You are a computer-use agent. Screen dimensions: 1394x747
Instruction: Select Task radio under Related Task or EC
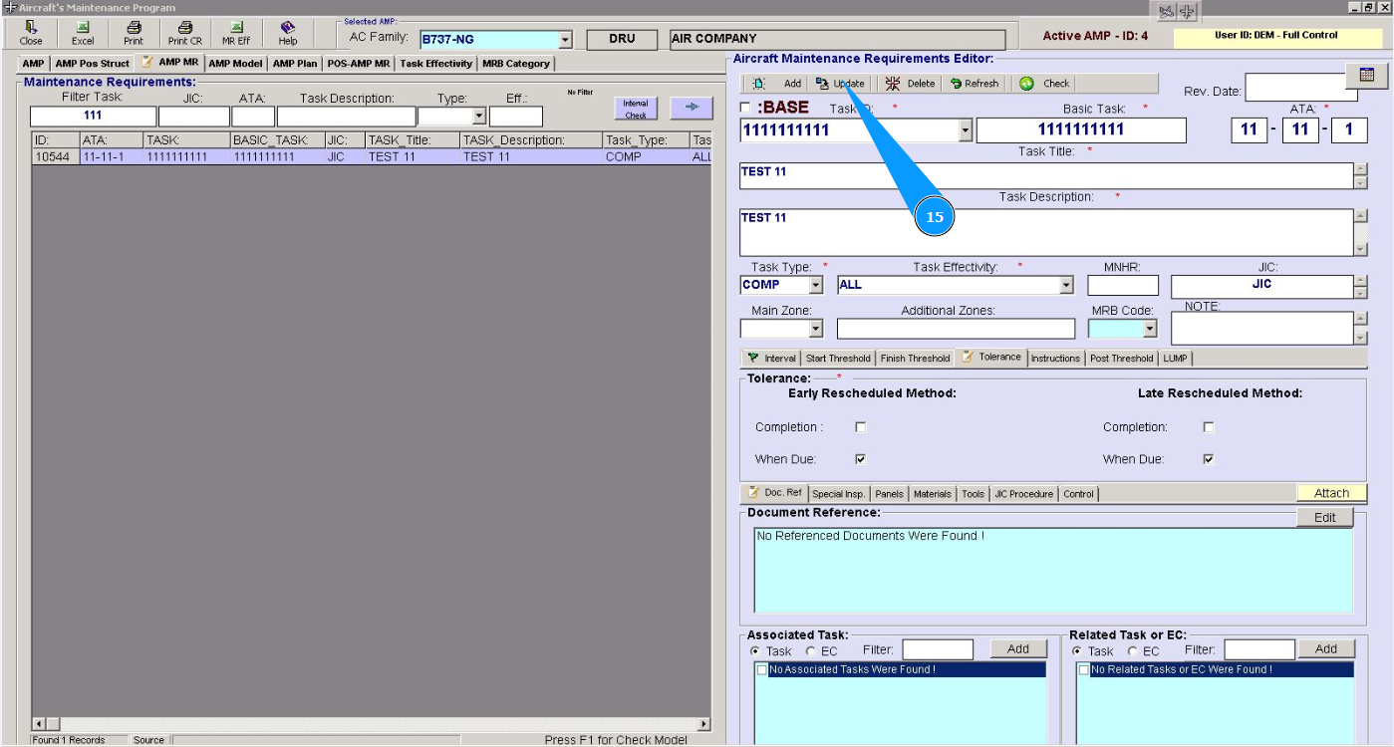click(x=1077, y=651)
